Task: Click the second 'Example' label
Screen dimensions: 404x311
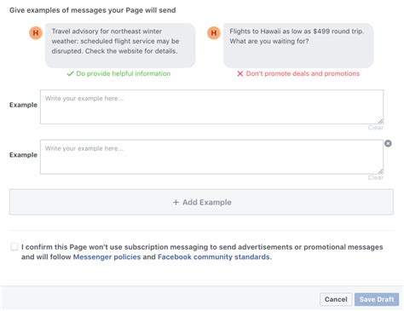Action: 23,155
